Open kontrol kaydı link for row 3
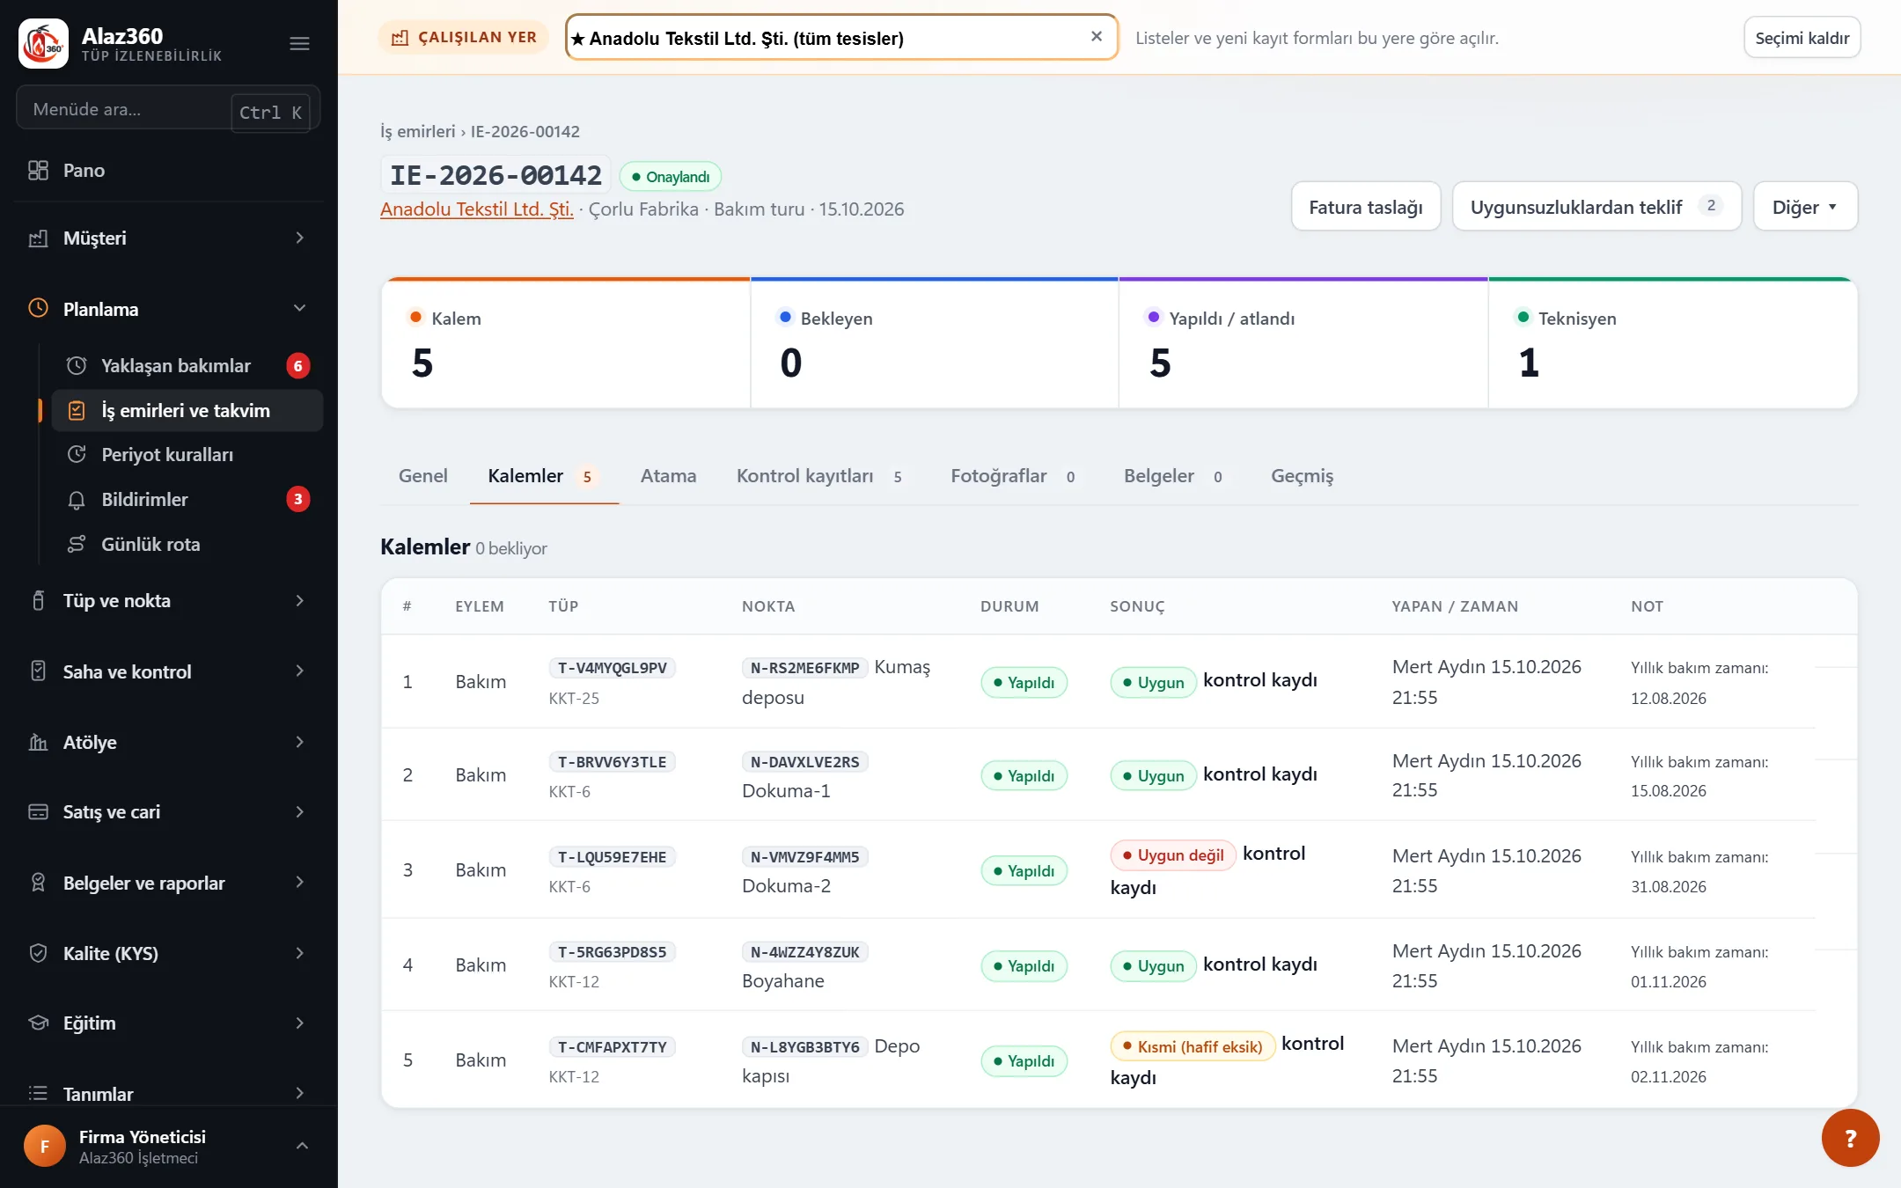The height and width of the screenshot is (1188, 1901). tap(1273, 854)
